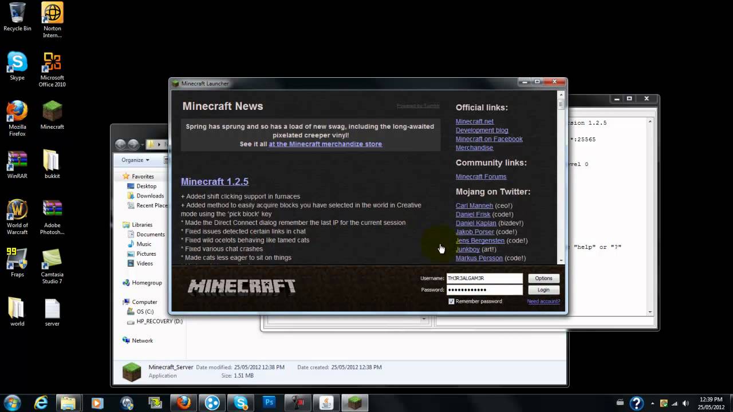Click the Username input field
The width and height of the screenshot is (733, 412).
coord(484,278)
